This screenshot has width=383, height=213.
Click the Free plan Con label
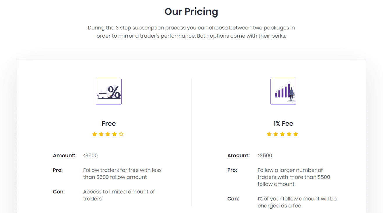pyautogui.click(x=59, y=192)
